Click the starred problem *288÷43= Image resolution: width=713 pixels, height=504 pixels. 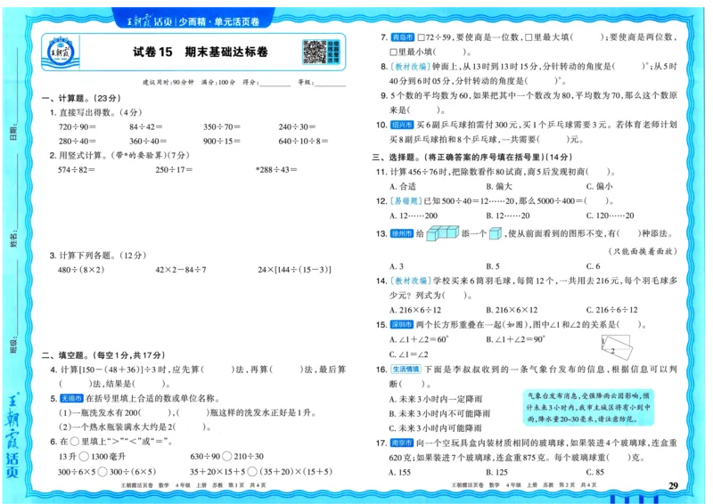point(276,170)
